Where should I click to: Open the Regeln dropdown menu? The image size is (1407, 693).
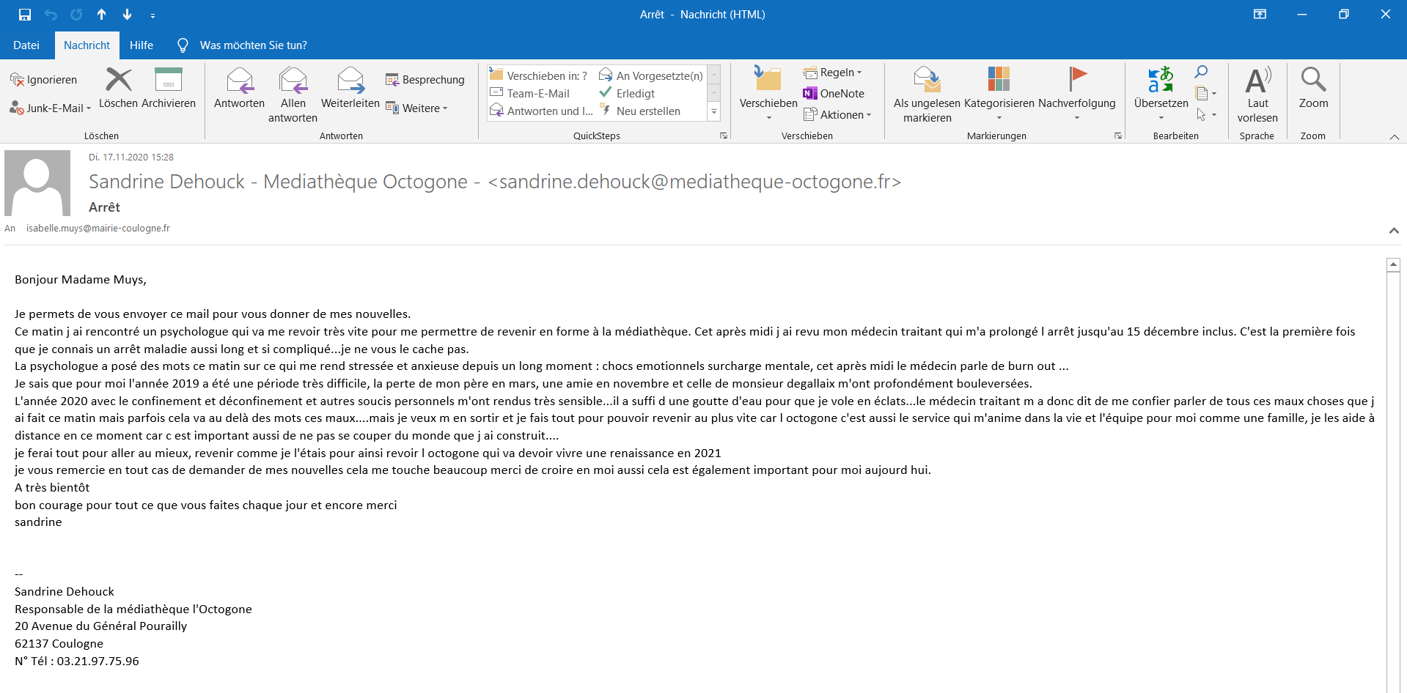click(833, 73)
